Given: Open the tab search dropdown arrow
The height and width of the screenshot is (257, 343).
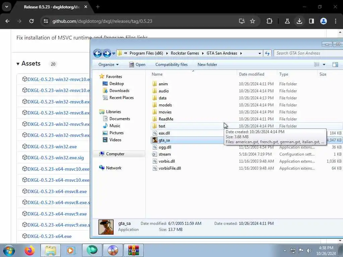Looking at the screenshot, I should pyautogui.click(x=7, y=7).
